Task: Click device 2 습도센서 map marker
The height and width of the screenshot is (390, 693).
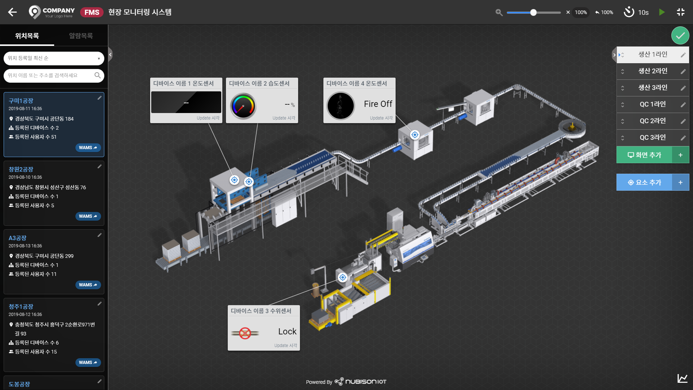Action: pos(249,182)
